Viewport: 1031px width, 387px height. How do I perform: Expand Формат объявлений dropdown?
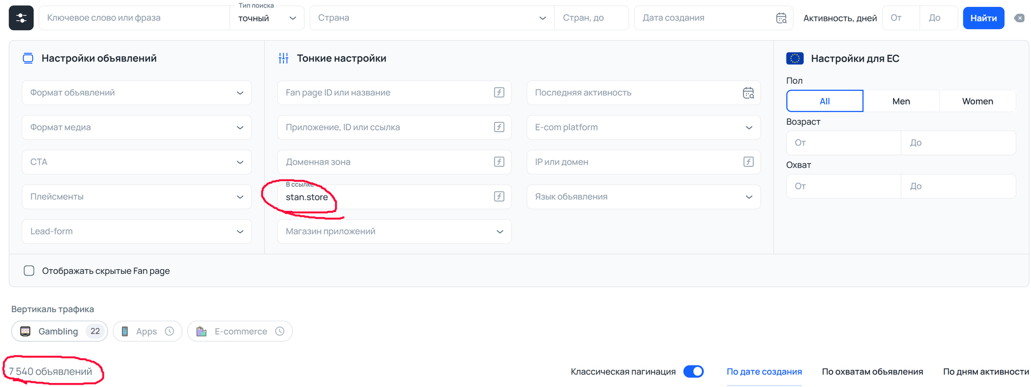137,93
